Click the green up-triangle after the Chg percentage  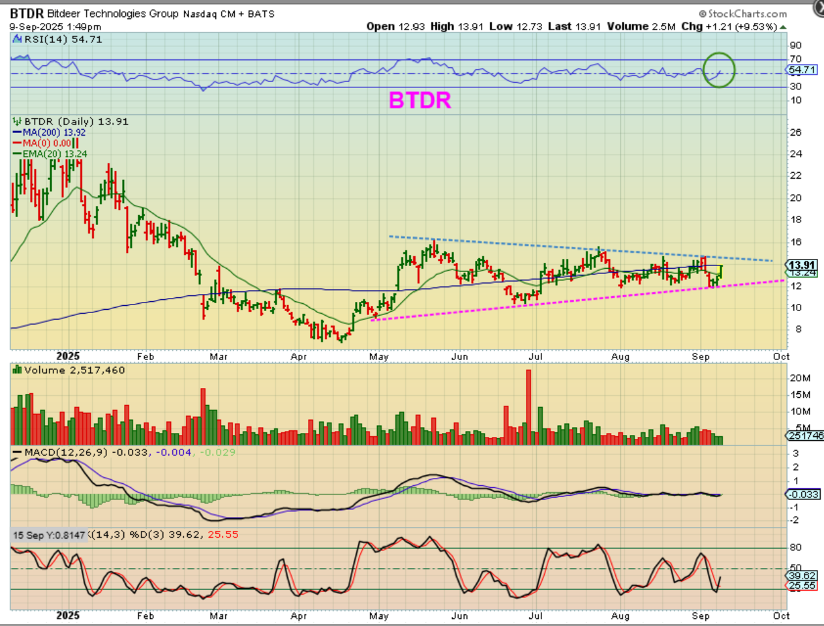pyautogui.click(x=783, y=27)
